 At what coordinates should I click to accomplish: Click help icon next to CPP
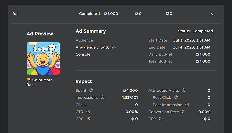click(161, 119)
